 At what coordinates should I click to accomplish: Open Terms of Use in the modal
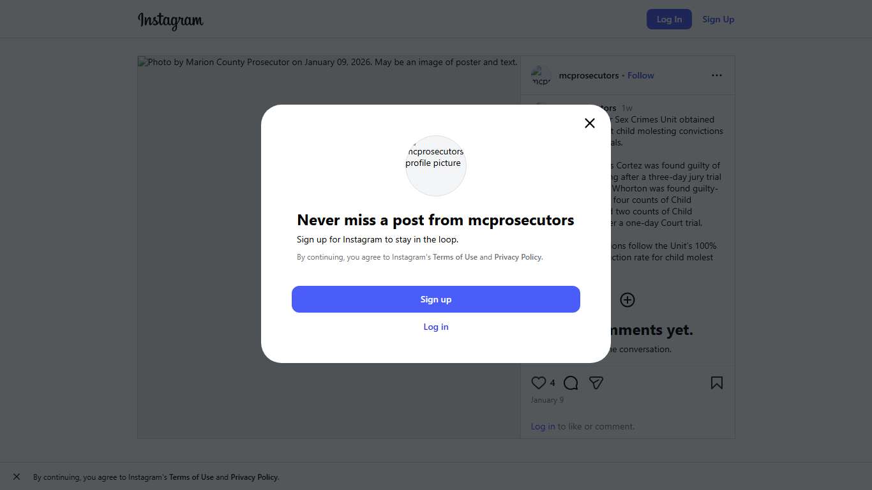pos(455,257)
